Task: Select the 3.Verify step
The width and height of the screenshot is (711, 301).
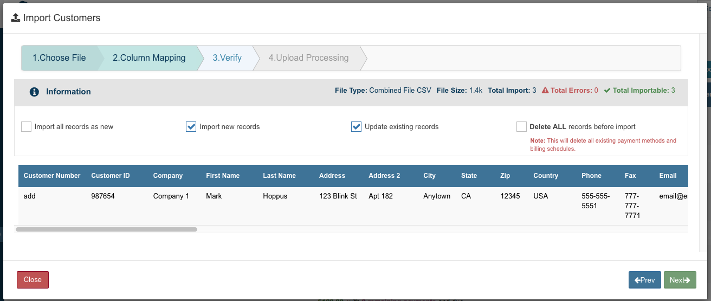Action: point(227,58)
